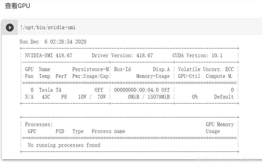Click the Processes: table header
The image size is (262, 164).
click(x=39, y=125)
